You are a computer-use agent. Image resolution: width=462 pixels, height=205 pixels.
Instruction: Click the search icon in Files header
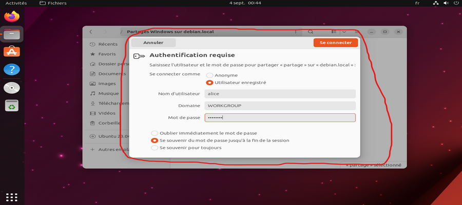(311, 32)
